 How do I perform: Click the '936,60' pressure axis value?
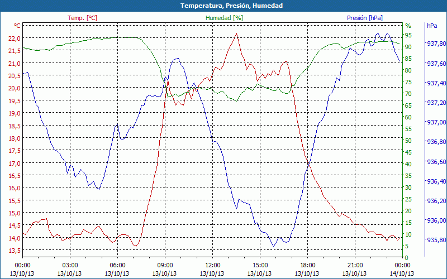pos(436,161)
